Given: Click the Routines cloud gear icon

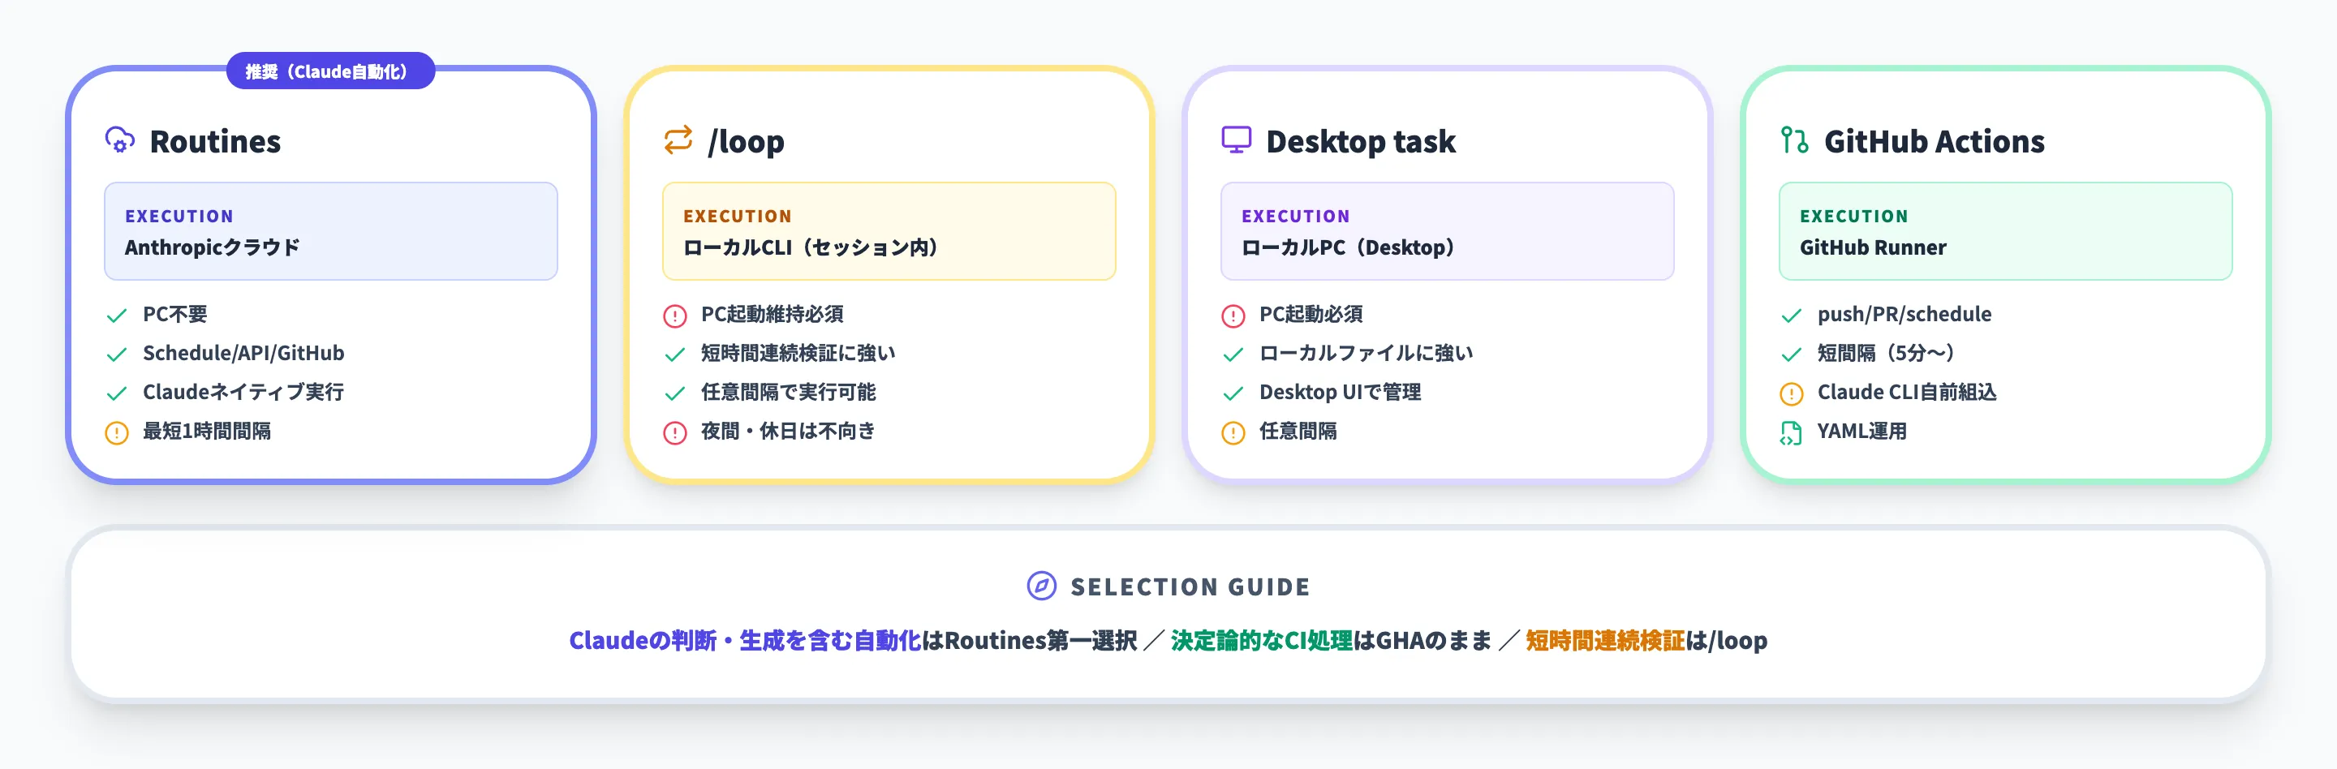Looking at the screenshot, I should [x=120, y=140].
